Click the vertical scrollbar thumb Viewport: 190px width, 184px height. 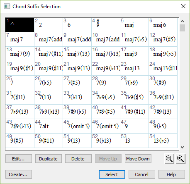[183, 28]
